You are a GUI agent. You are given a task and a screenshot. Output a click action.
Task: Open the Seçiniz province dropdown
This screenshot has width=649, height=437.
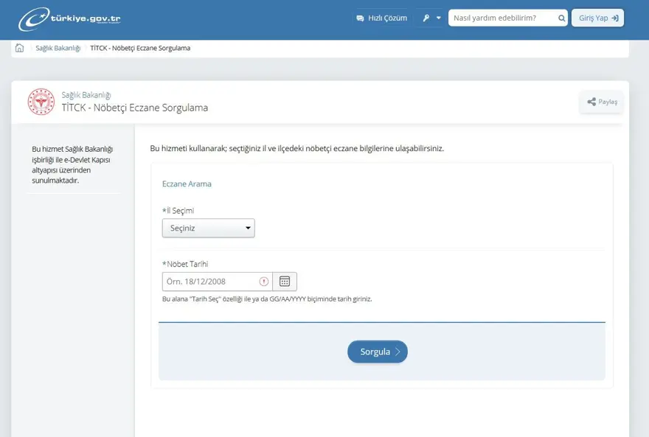click(x=208, y=228)
